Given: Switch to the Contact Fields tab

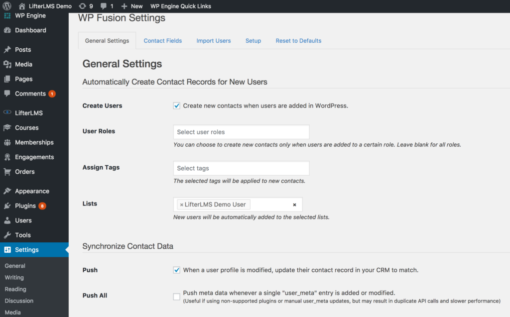Looking at the screenshot, I should (163, 41).
